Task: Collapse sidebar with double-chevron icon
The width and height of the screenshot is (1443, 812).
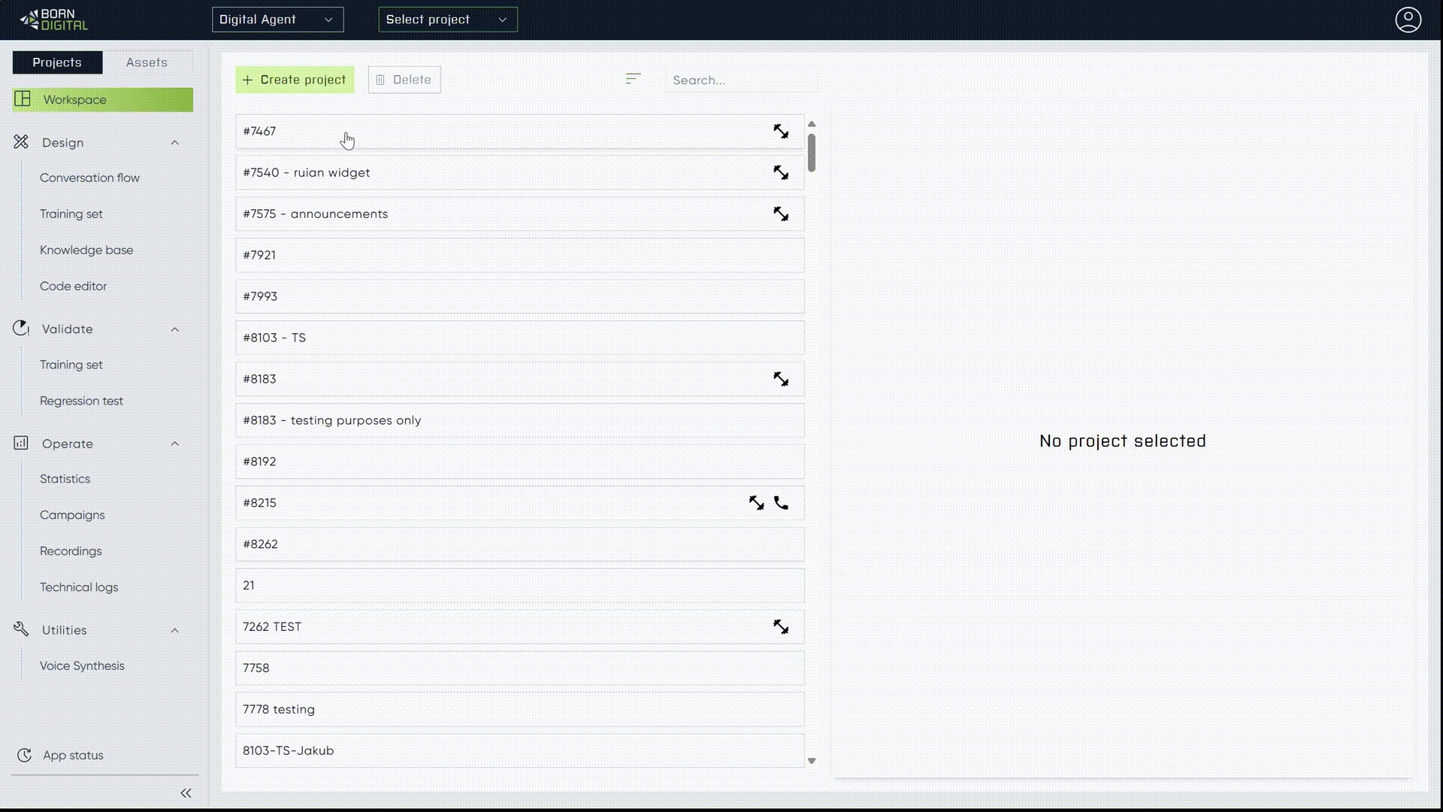Action: pos(186,793)
